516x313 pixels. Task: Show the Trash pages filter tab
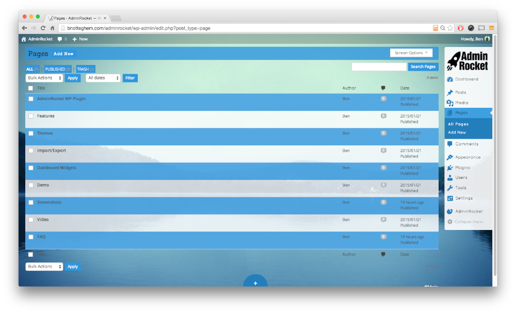coord(86,69)
